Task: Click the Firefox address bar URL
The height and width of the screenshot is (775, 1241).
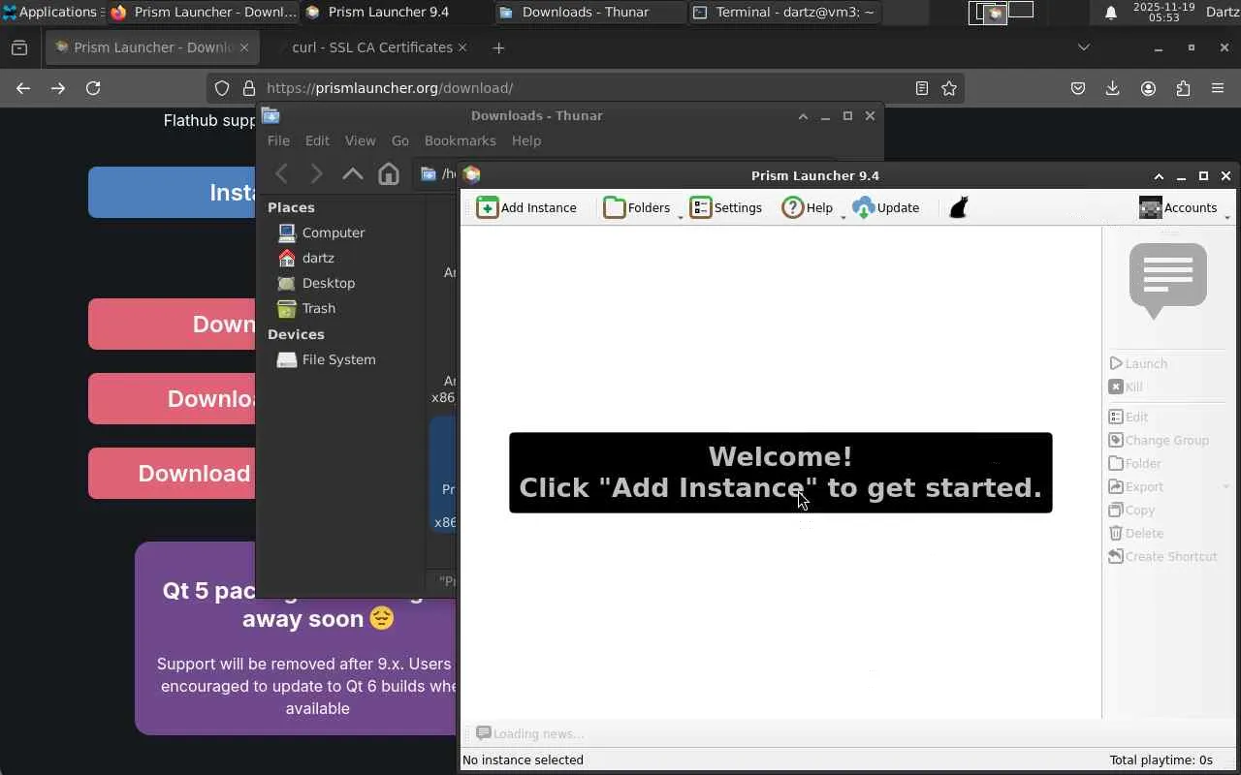Action: 390,88
